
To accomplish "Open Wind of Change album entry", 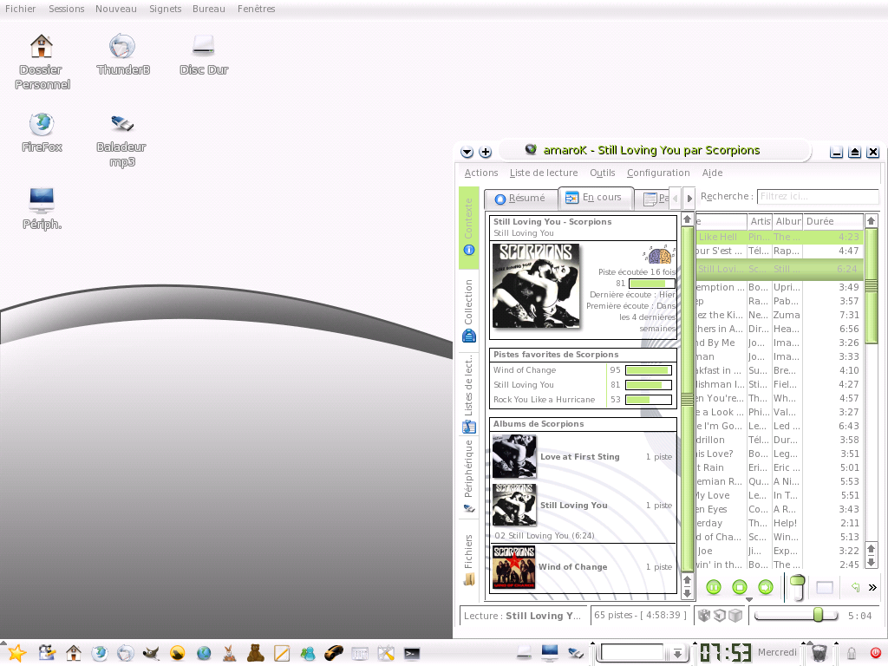I will pyautogui.click(x=572, y=567).
